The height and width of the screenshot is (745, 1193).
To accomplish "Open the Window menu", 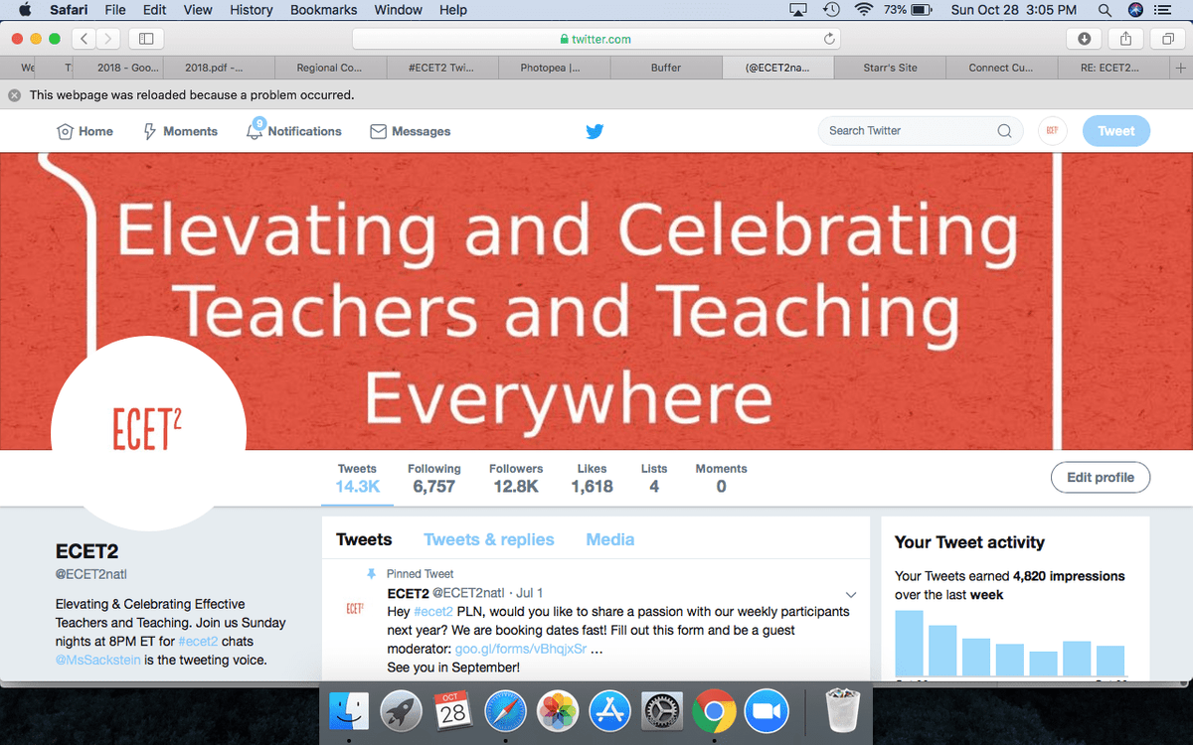I will pos(398,10).
